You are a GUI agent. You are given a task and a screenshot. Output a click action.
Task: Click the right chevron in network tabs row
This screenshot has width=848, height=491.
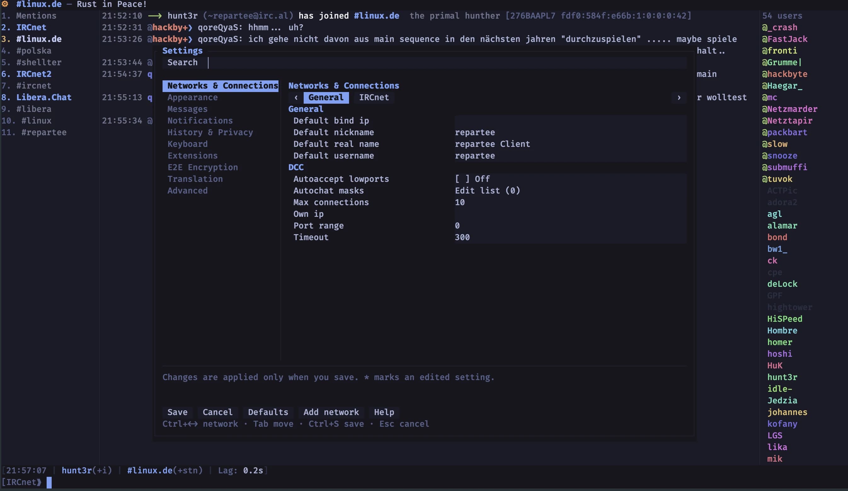(679, 98)
